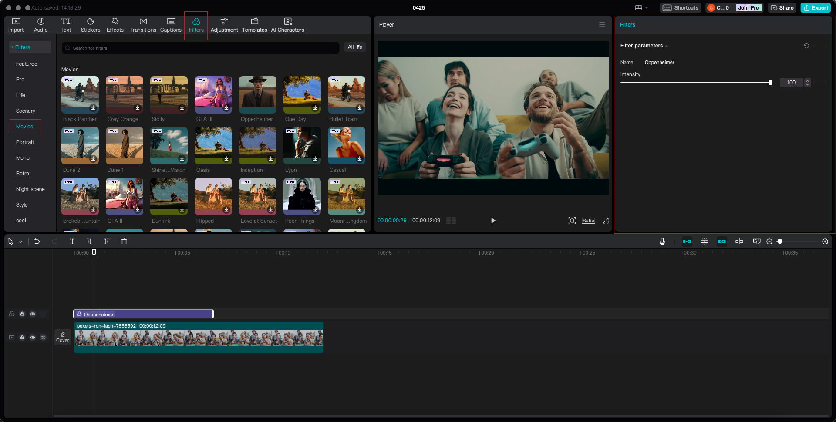
Task: Open the Transitions panel
Action: pos(143,24)
